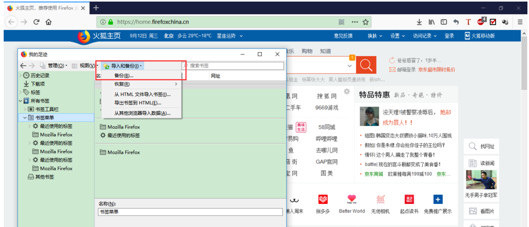Click the 看图片 side button

tap(481, 211)
